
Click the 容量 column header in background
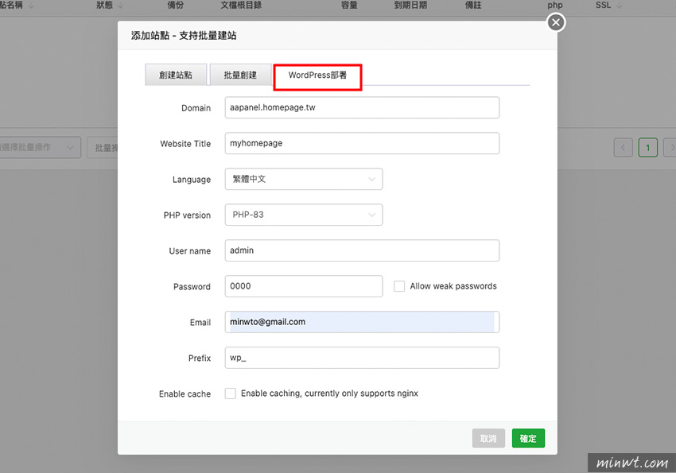[349, 6]
